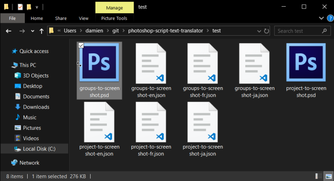Select project-to-screenshot-ja.json file icon
334x181 pixels.
[x=203, y=122]
